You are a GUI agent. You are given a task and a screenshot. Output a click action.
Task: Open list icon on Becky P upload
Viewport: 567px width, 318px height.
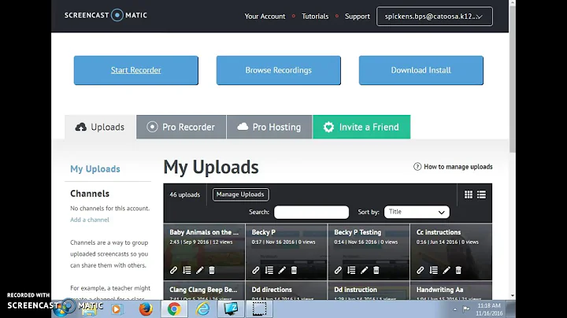tap(269, 270)
